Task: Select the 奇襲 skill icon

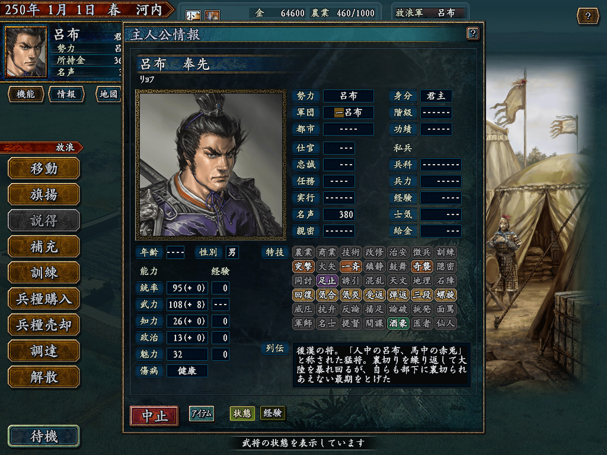Action: (421, 266)
